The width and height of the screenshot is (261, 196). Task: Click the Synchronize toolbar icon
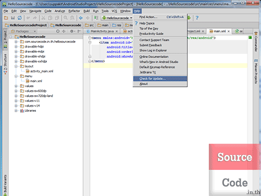(x=19, y=18)
